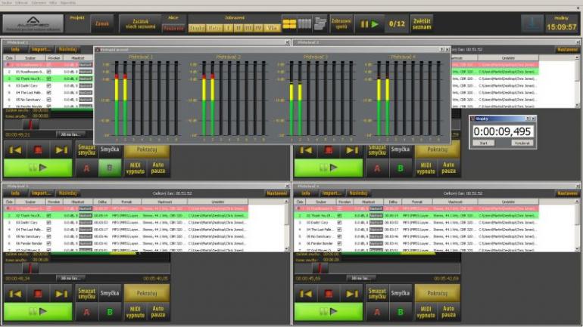This screenshot has height=327, width=583.
Task: Uncheck 05 No Sanctuary checkbox in Player 1
Action: pos(48,100)
